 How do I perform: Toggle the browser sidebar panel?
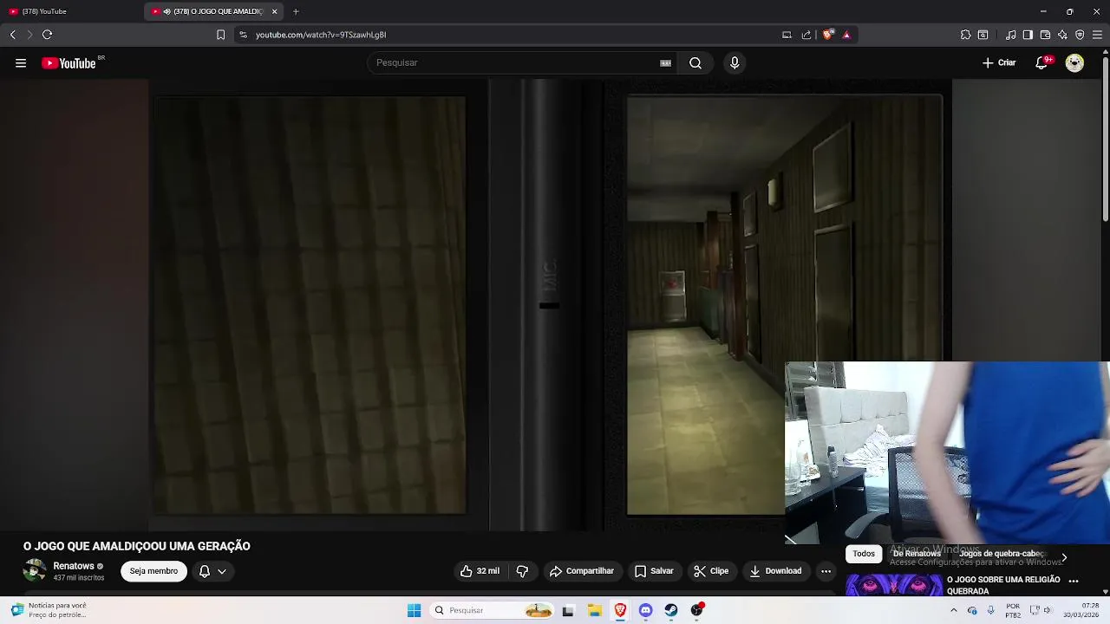pyautogui.click(x=1028, y=35)
